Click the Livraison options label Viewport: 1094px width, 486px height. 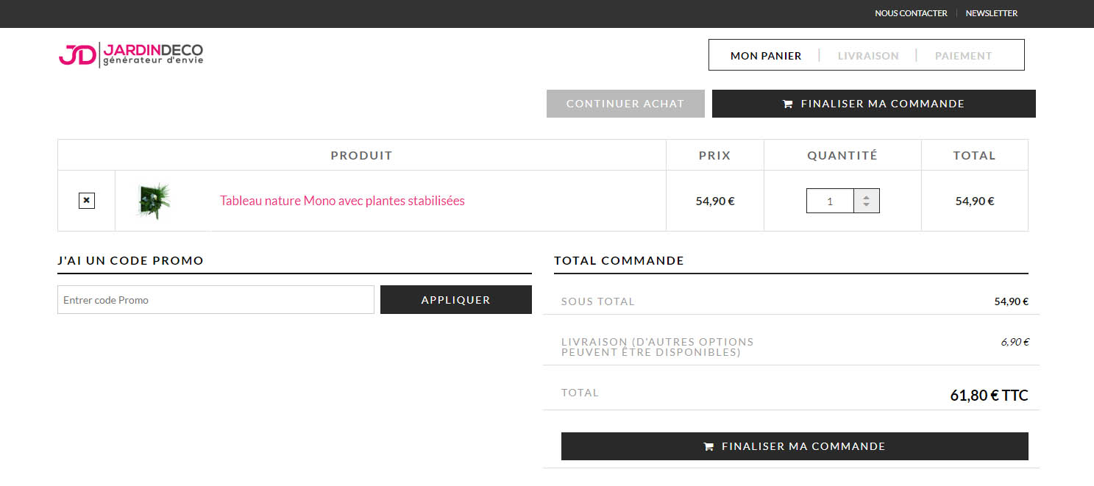point(658,347)
